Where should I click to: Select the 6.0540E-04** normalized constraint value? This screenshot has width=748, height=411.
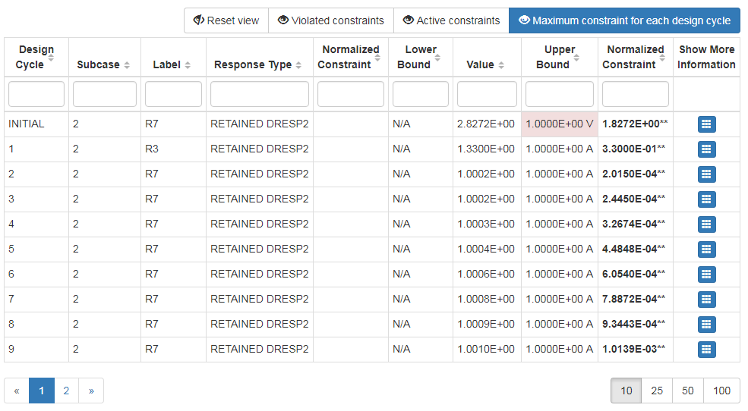coord(633,274)
